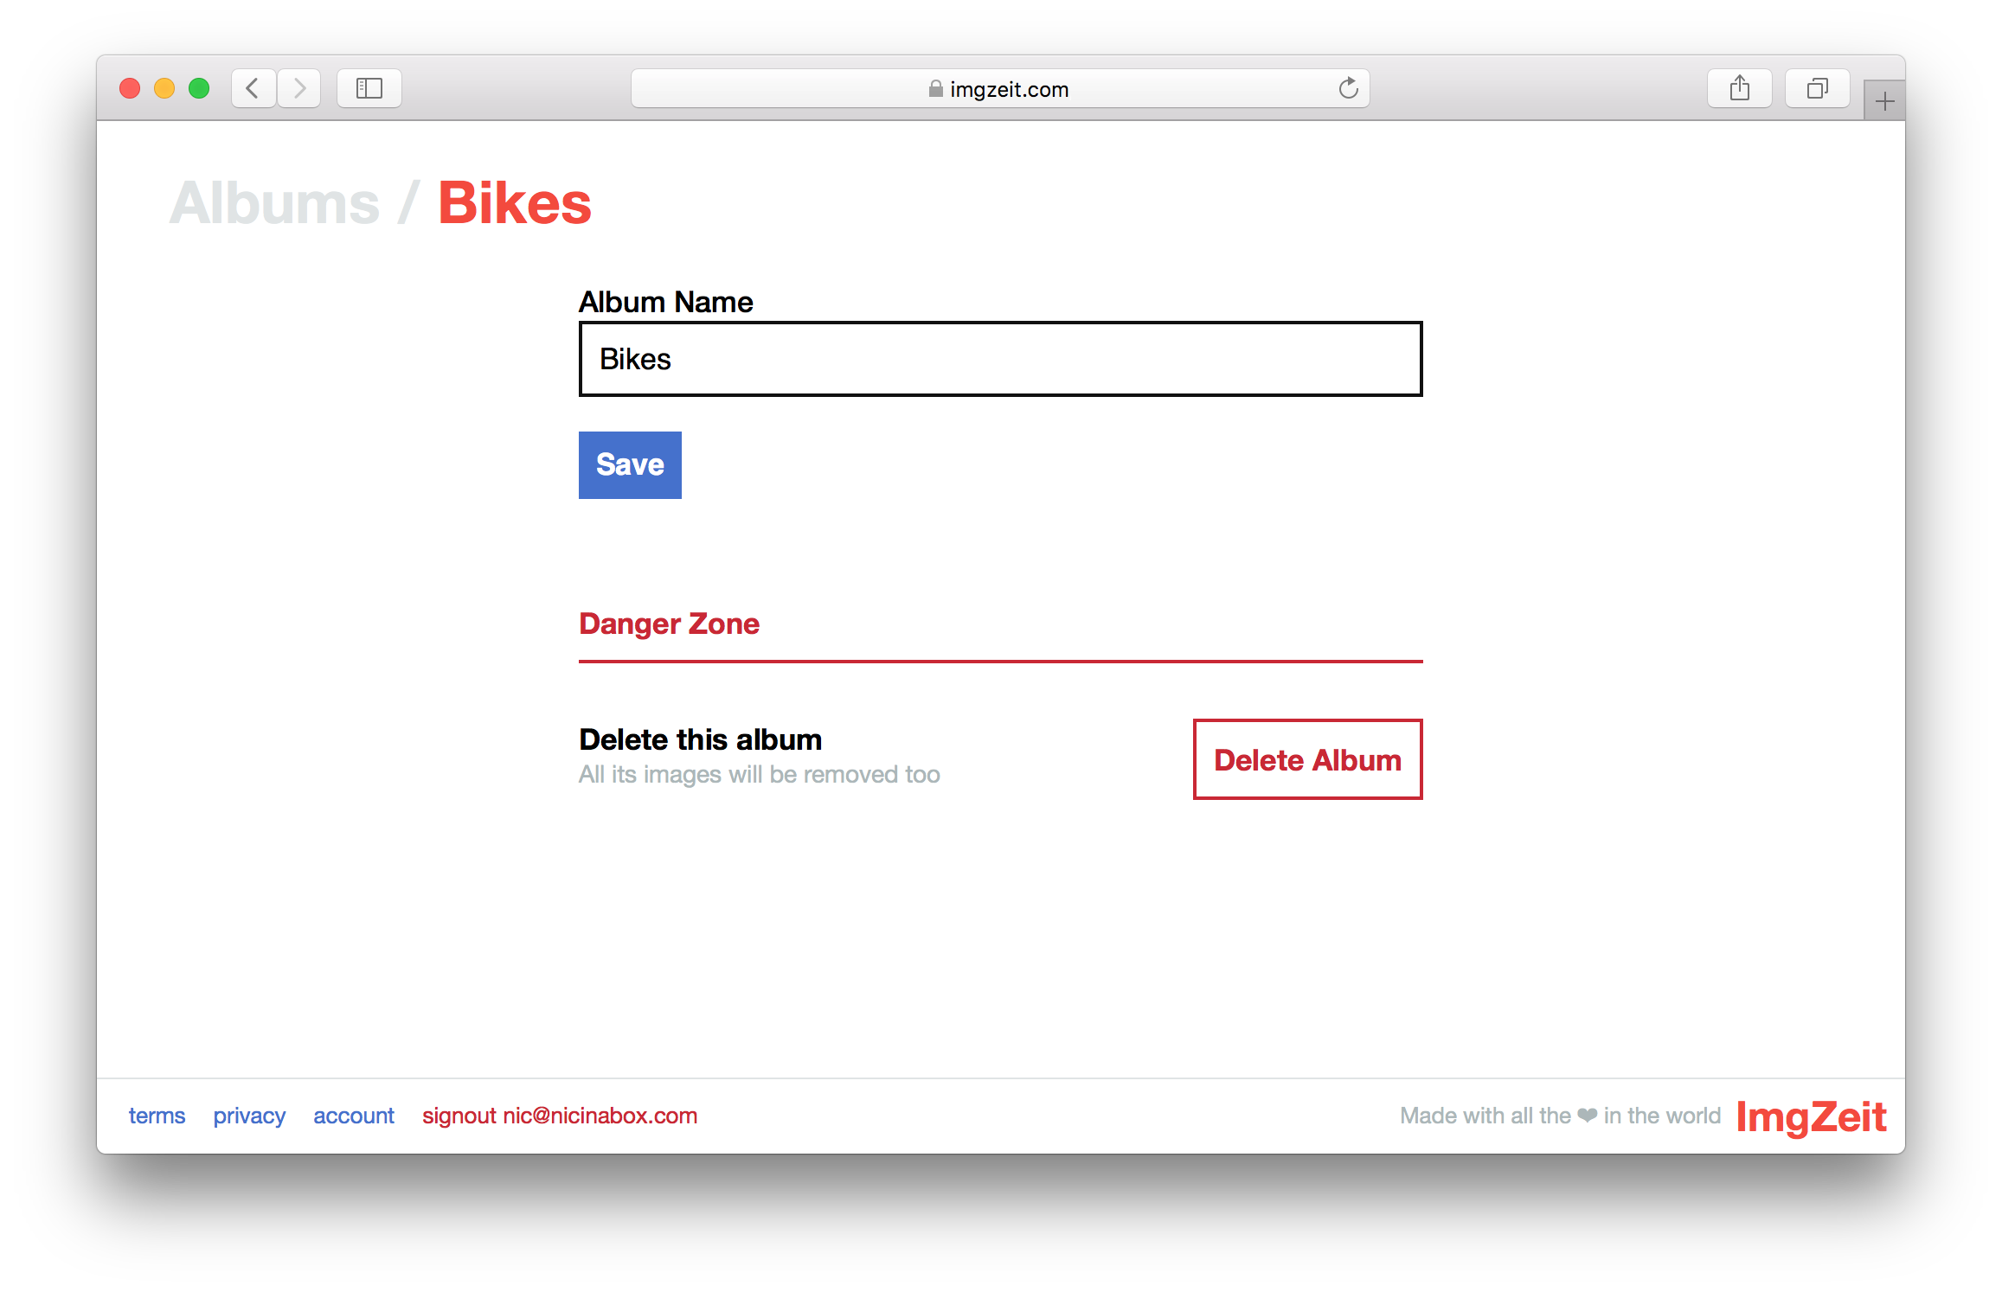Open the privacy footer link

(x=249, y=1116)
